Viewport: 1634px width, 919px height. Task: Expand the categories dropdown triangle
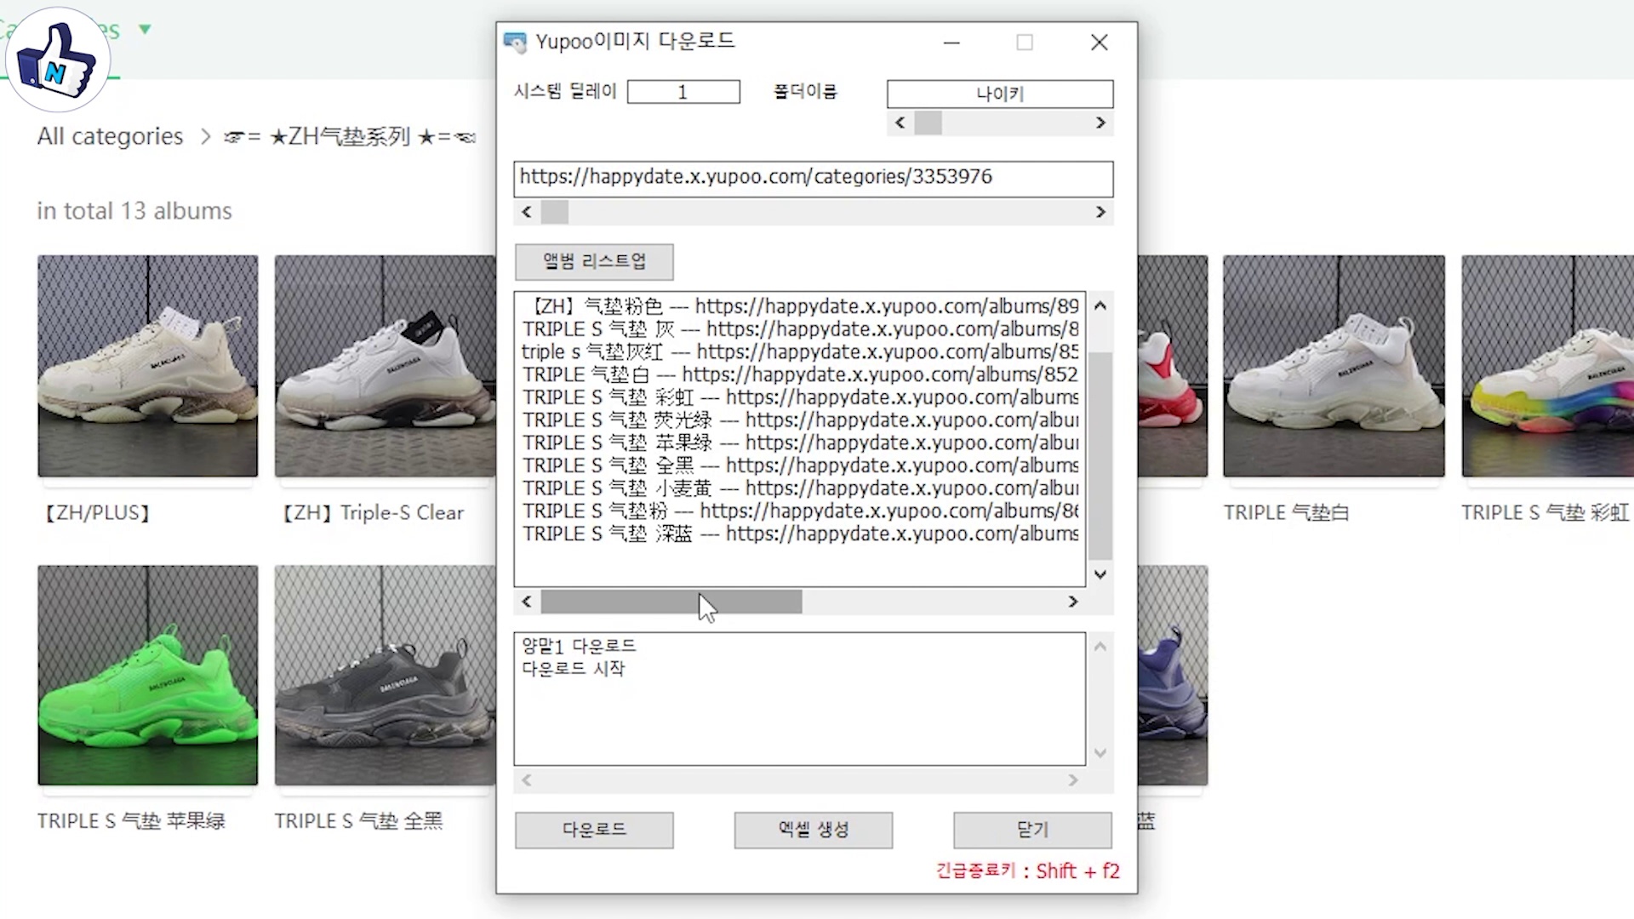tap(145, 30)
